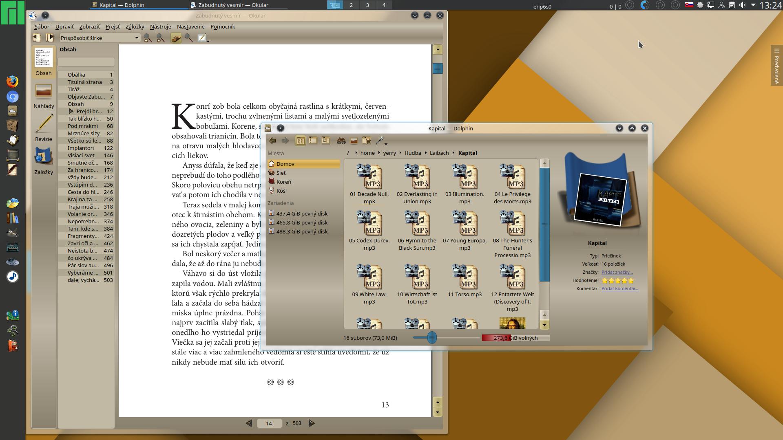Open the Pomocník menu in Okular
The image size is (783, 440).
[223, 26]
